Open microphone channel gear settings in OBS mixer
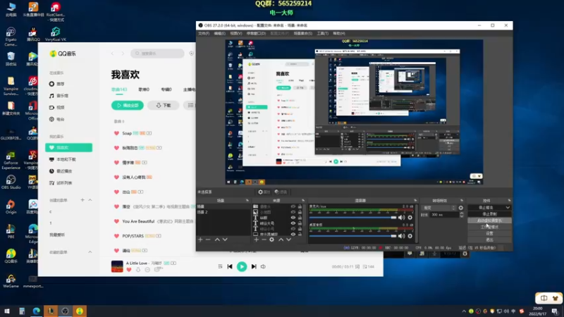Image resolution: width=564 pixels, height=317 pixels. coord(410,218)
